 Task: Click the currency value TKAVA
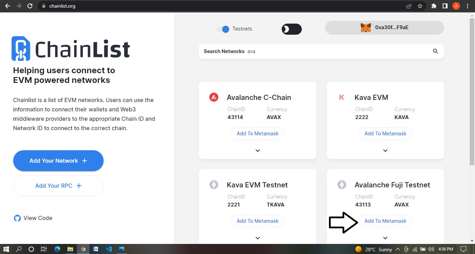(276, 205)
